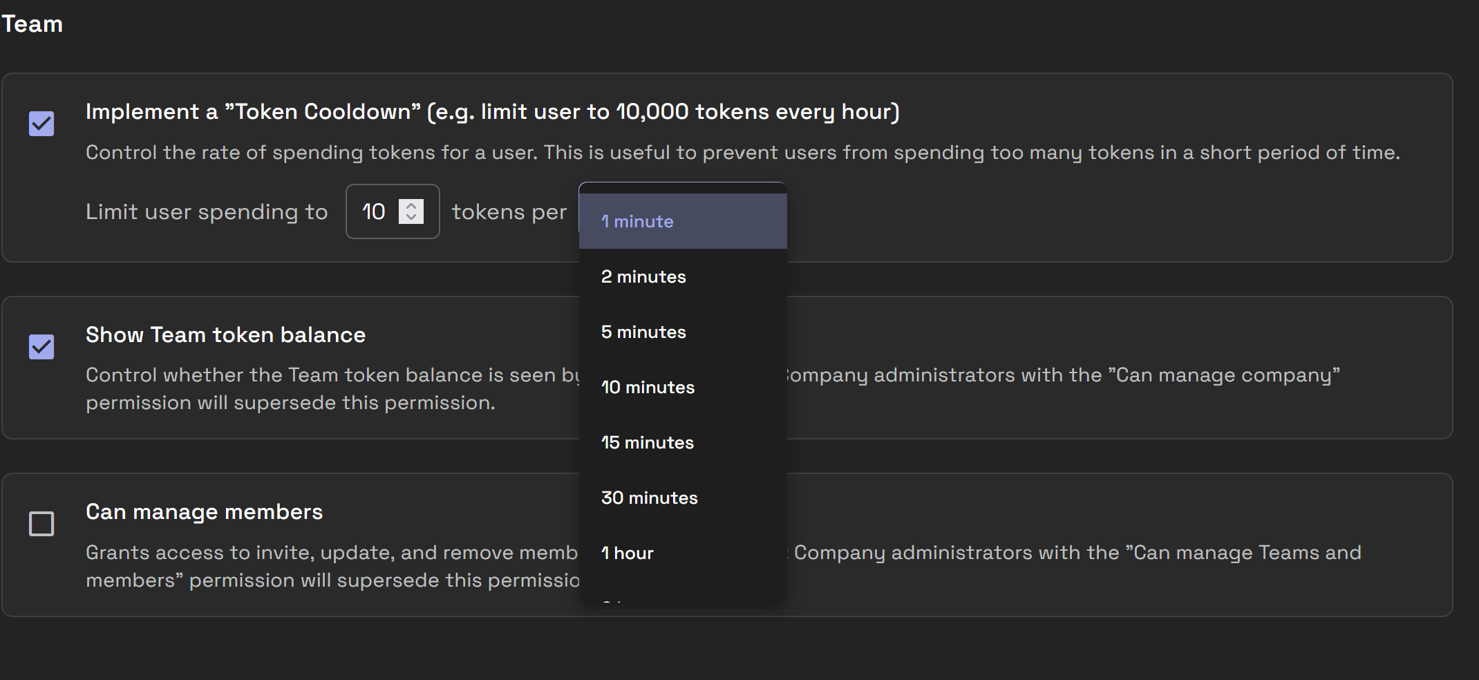The image size is (1479, 680).
Task: Increase token limit with stepper up arrow
Action: (411, 205)
